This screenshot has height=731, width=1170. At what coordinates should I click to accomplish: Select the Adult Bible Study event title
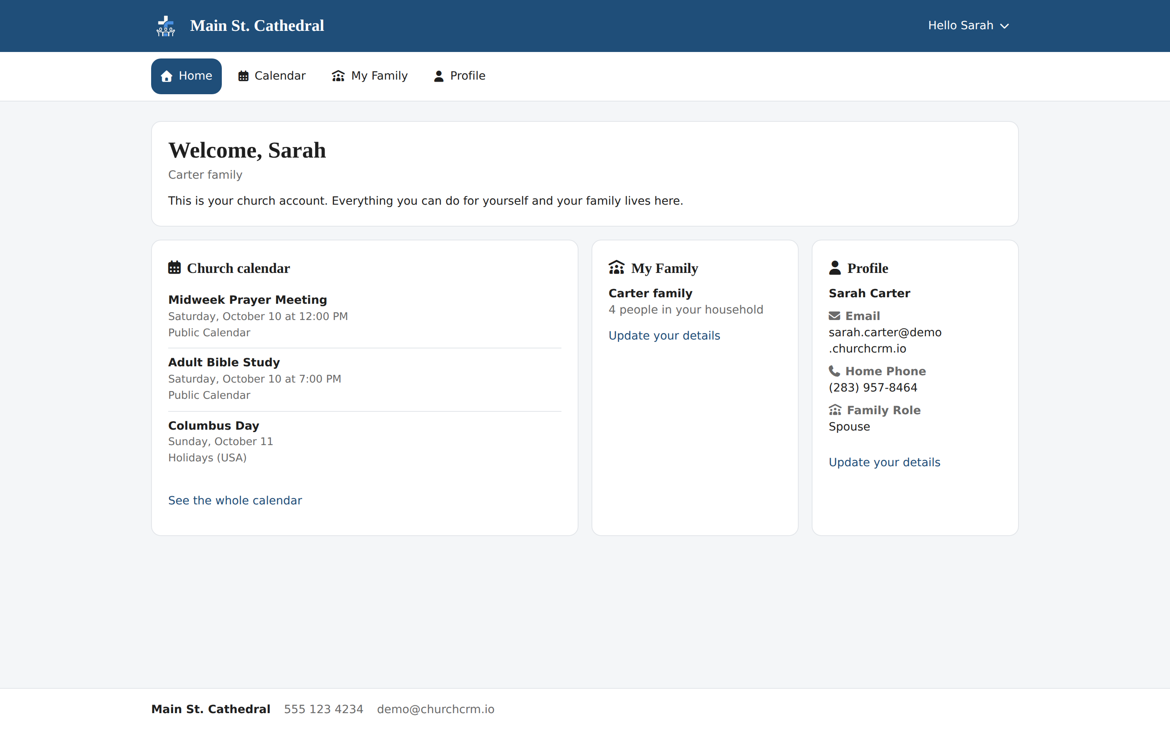(224, 362)
